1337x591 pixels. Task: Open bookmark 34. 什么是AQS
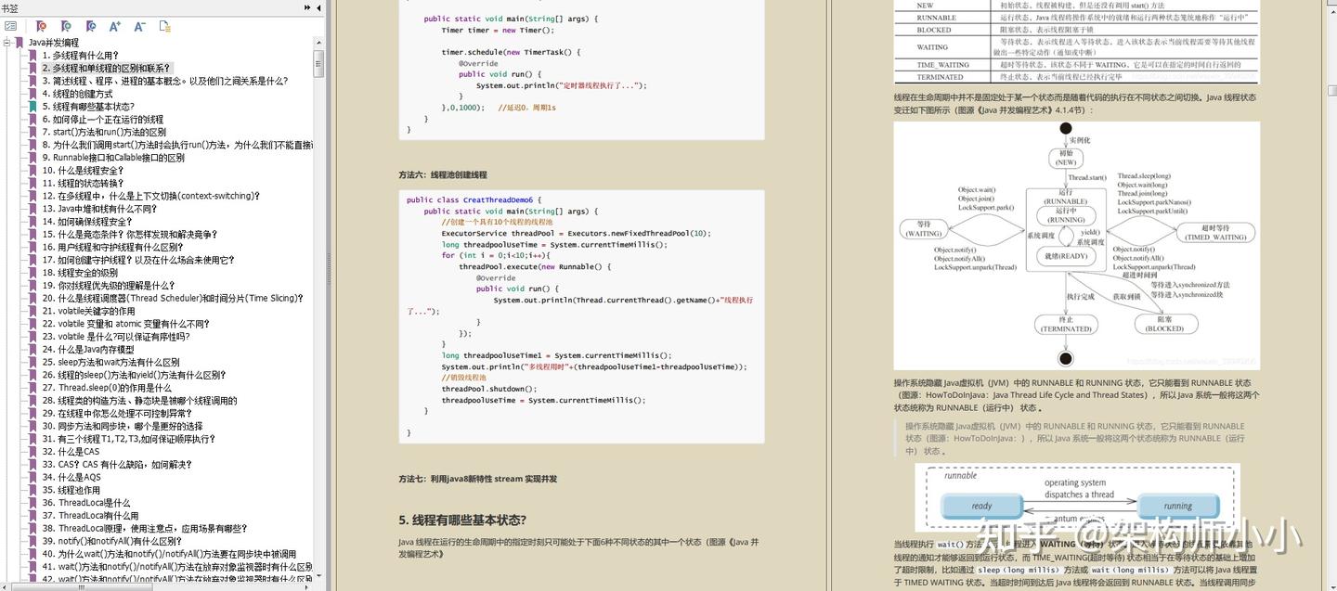[x=71, y=477]
